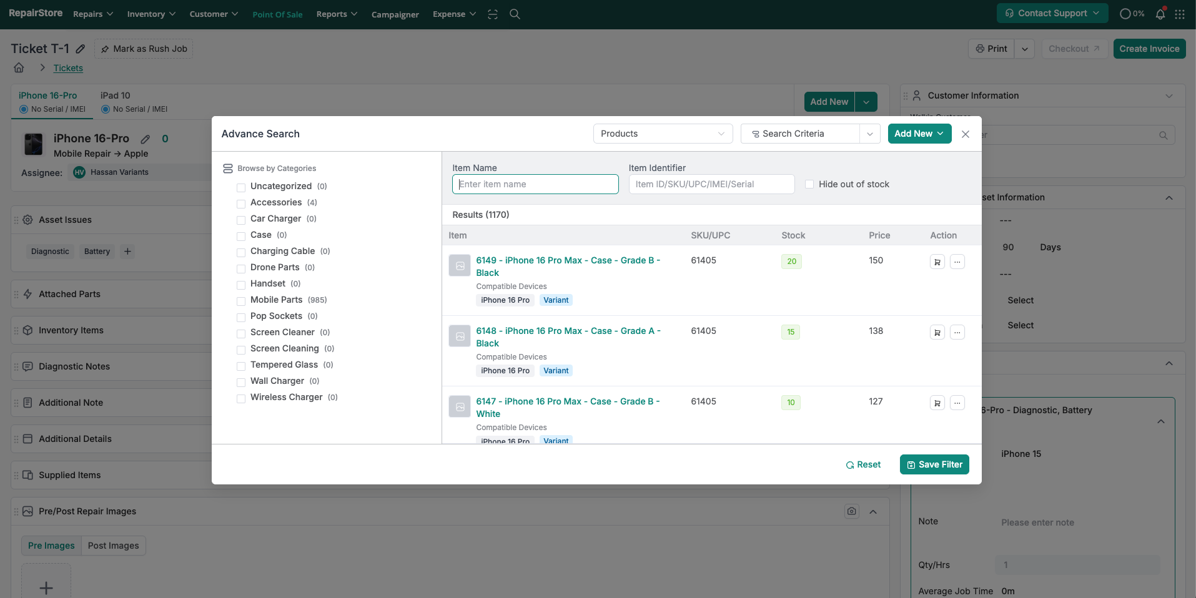1196x598 pixels.
Task: Open the Products type dropdown
Action: (662, 134)
